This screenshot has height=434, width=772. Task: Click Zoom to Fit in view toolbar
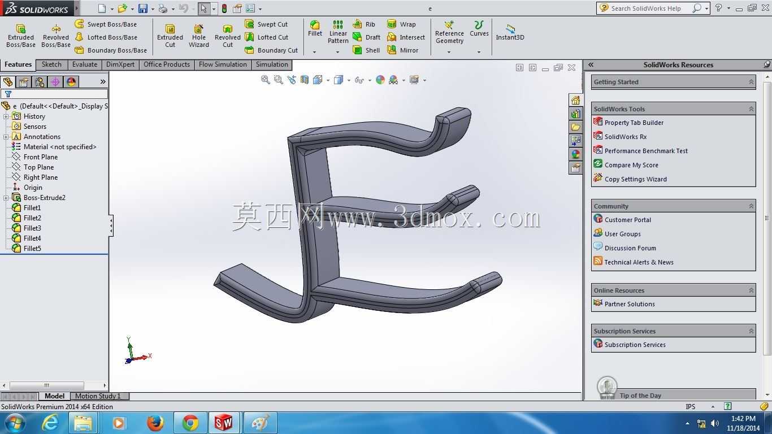(265, 80)
